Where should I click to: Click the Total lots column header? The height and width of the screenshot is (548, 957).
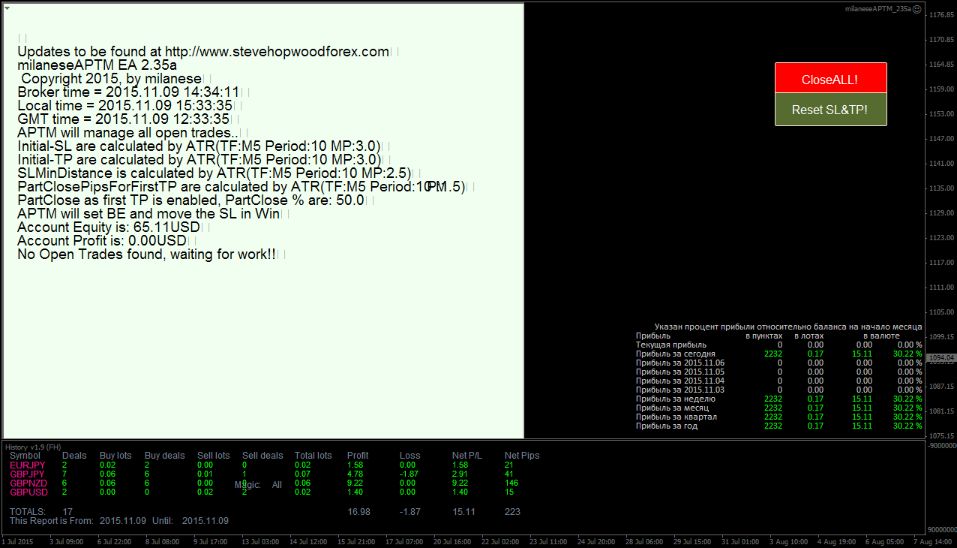pyautogui.click(x=313, y=456)
